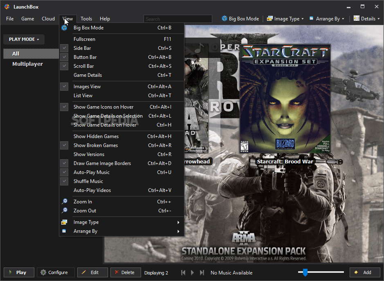Toggle Show Broken Games checkmark

coord(64,145)
